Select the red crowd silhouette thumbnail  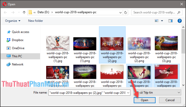[112, 72]
